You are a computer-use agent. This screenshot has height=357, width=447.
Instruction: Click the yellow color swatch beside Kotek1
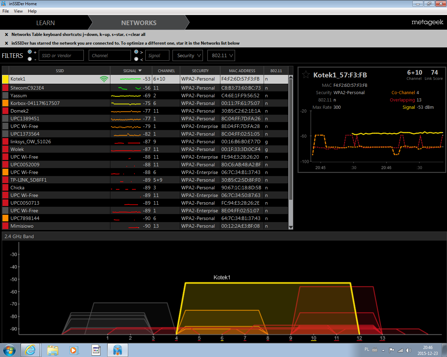tap(6, 79)
